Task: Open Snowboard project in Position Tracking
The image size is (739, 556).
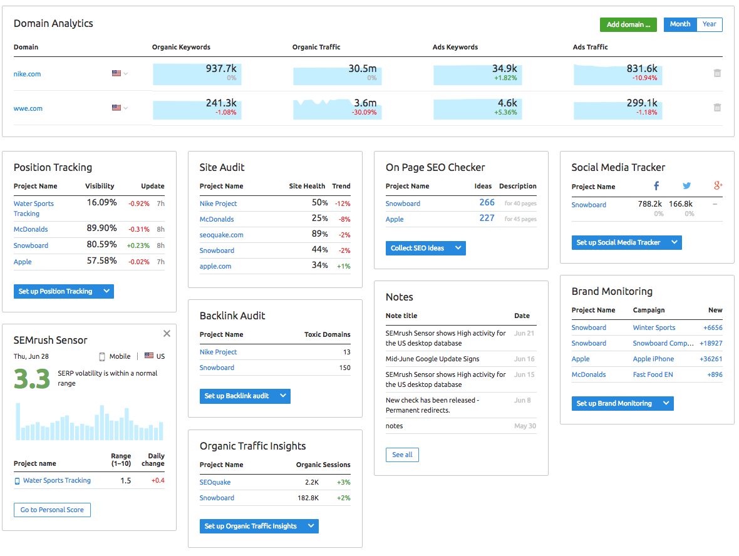Action: point(31,245)
